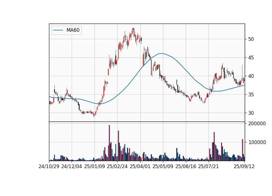Select the 25/04/01 date label
This screenshot has width=272, height=196.
pos(140,166)
